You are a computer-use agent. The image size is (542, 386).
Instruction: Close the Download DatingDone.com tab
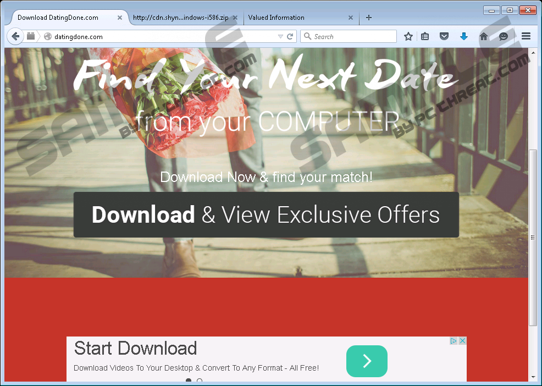[120, 18]
